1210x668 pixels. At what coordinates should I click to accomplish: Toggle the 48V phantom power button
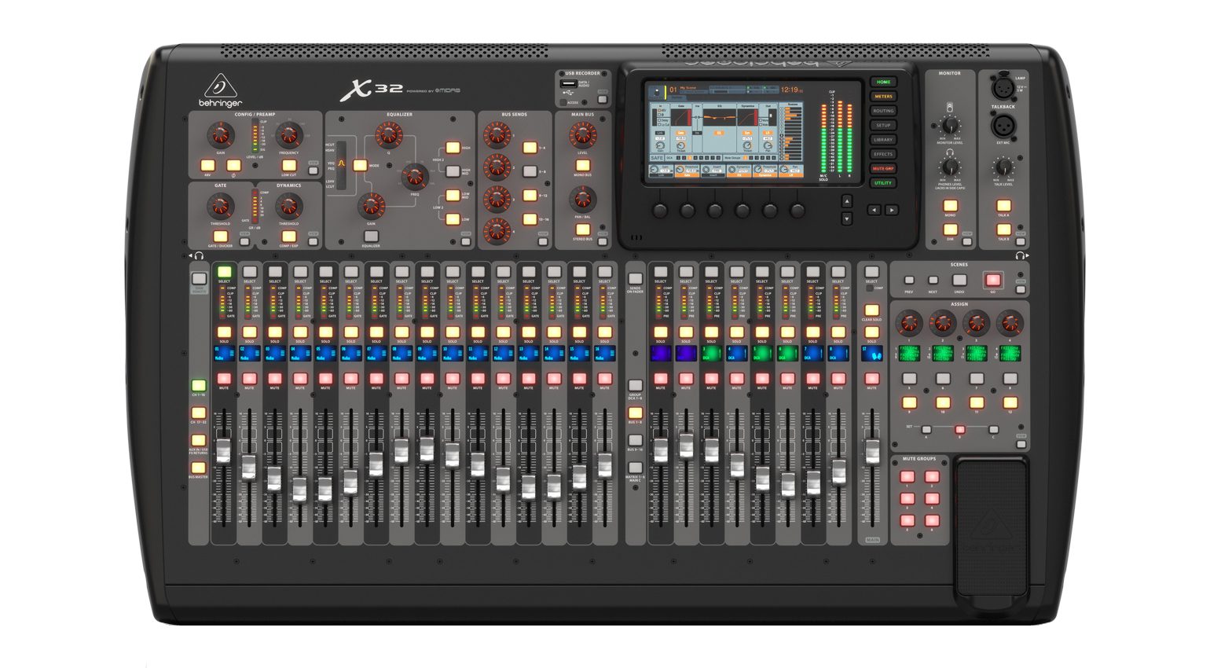[x=207, y=166]
